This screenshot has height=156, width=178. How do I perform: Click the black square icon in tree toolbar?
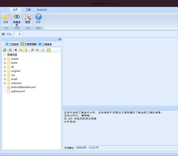click(x=16, y=50)
